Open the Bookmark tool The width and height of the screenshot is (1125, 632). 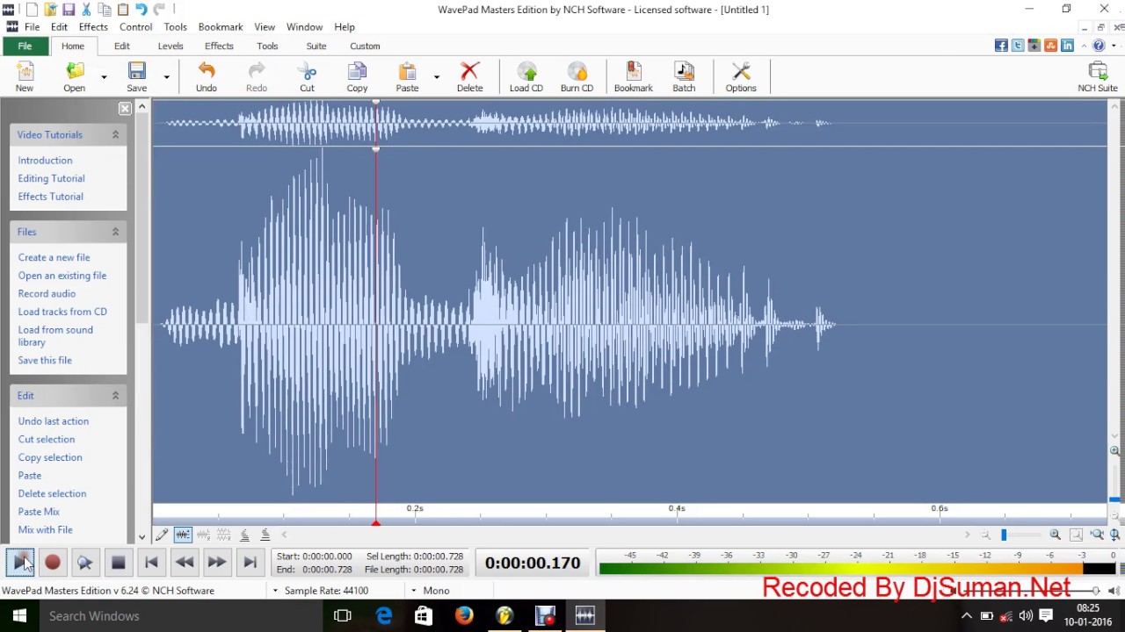coord(633,76)
